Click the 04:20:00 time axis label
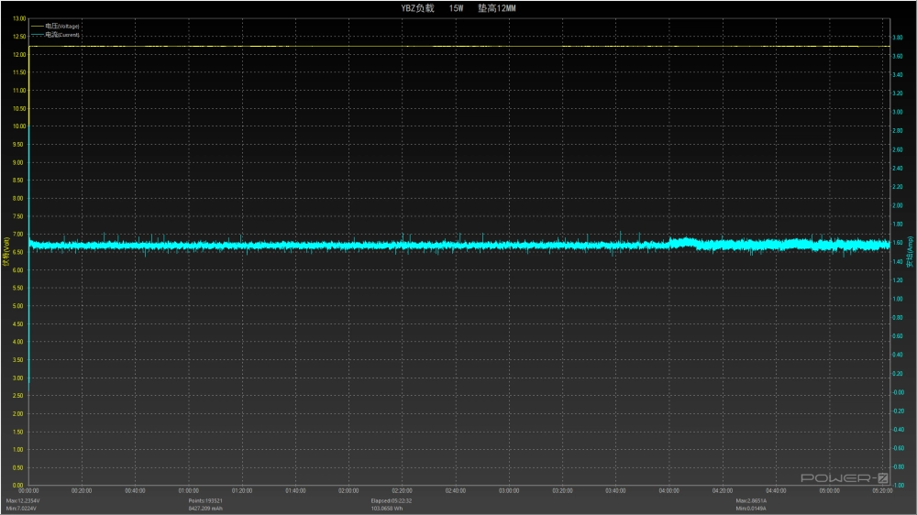 [x=723, y=491]
